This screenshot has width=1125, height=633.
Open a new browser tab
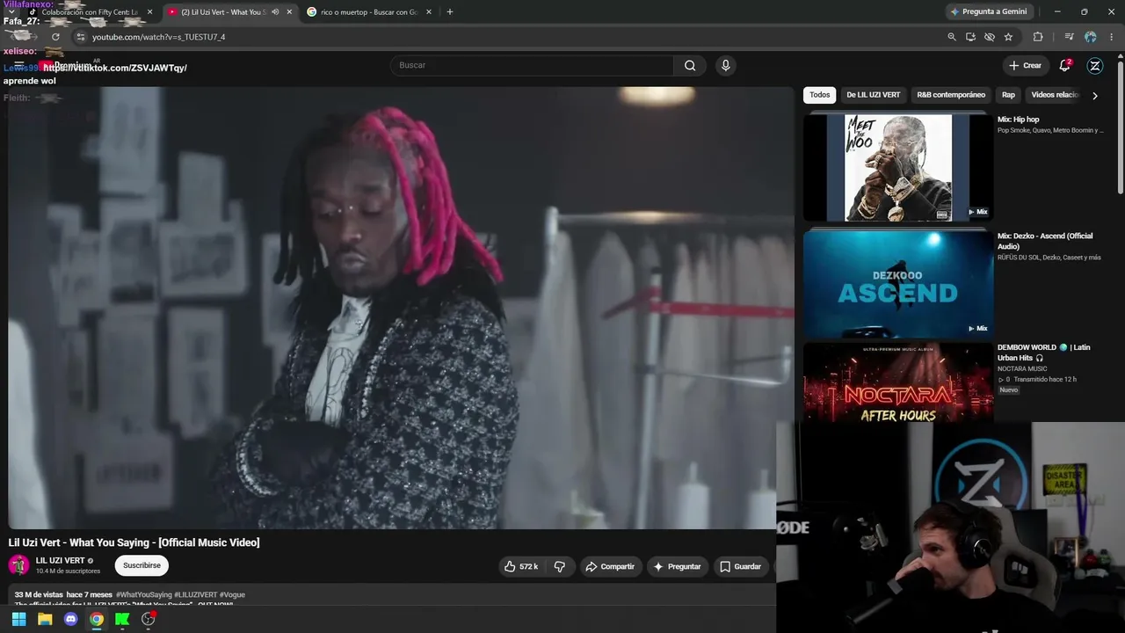click(x=450, y=12)
